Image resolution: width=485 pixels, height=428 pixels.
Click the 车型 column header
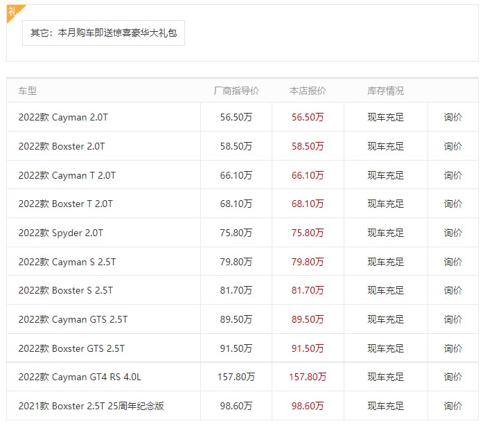pos(28,91)
